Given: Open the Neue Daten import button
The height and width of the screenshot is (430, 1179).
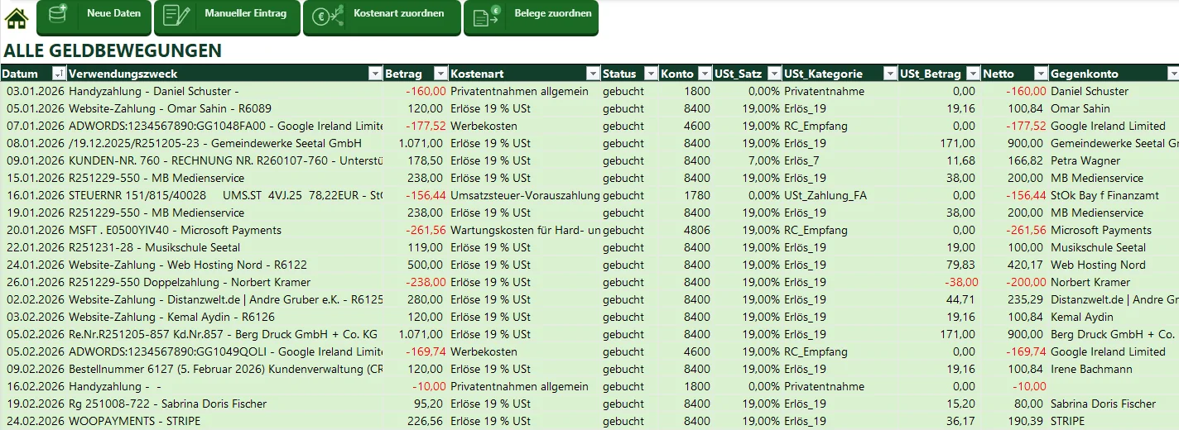Looking at the screenshot, I should 94,17.
